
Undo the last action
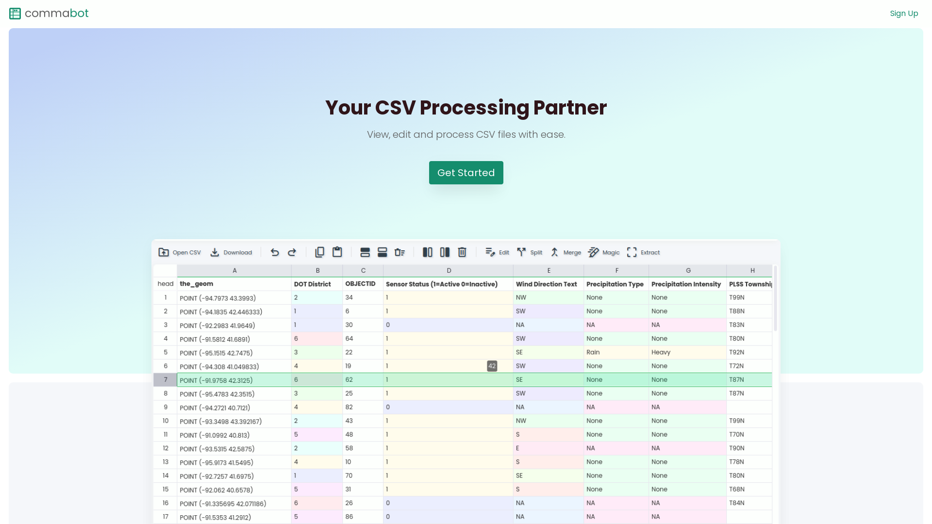click(x=275, y=252)
